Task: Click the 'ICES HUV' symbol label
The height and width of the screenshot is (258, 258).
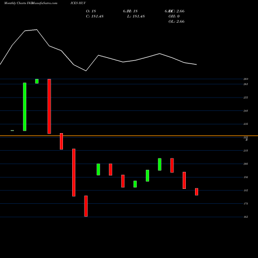Action: tap(78, 3)
